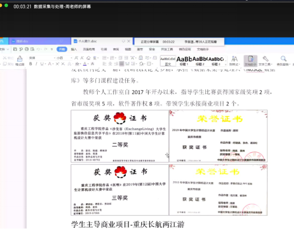Toggle Italic formatting
This screenshot has height=229, width=294.
(36, 64)
